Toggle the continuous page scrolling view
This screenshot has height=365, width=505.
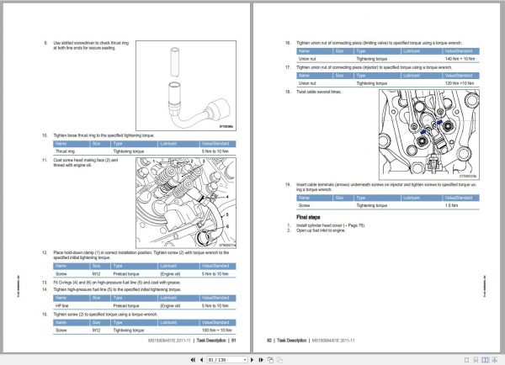pyautogui.click(x=476, y=360)
